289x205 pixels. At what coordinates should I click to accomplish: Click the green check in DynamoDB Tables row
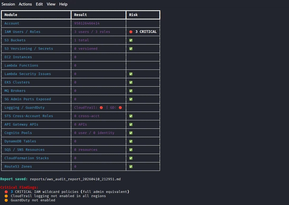pyautogui.click(x=131, y=141)
